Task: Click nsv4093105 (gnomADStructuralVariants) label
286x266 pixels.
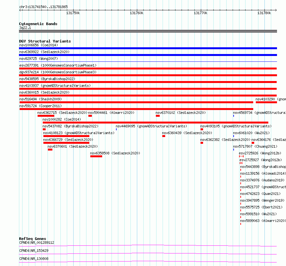Action: 236,126
